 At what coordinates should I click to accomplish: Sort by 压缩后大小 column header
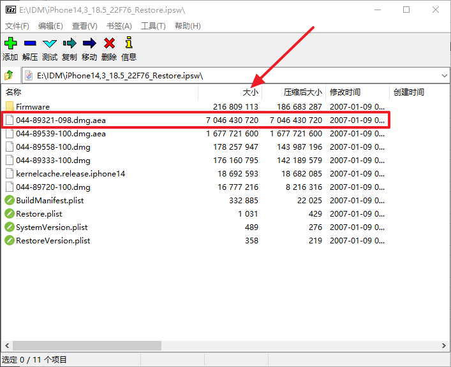coord(293,92)
